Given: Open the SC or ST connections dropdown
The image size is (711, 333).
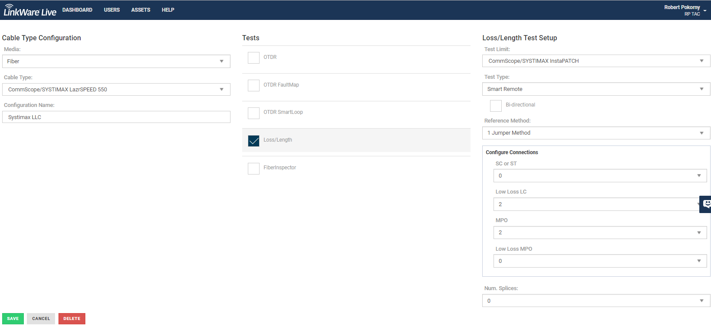Looking at the screenshot, I should pyautogui.click(x=600, y=175).
